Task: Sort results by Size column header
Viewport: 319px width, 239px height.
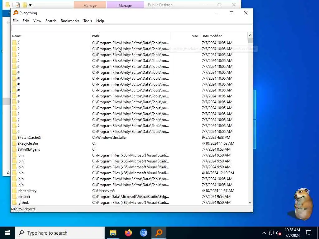Action: [x=185, y=36]
